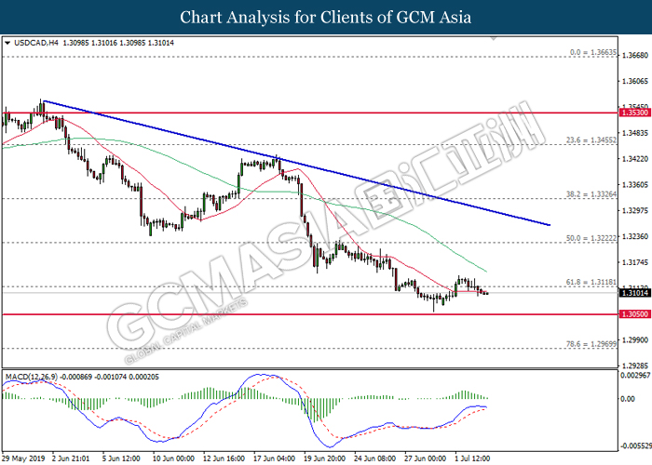The image size is (652, 465).
Task: Click the lower red horizontal line at 1.30500
Action: pyautogui.click(x=310, y=314)
